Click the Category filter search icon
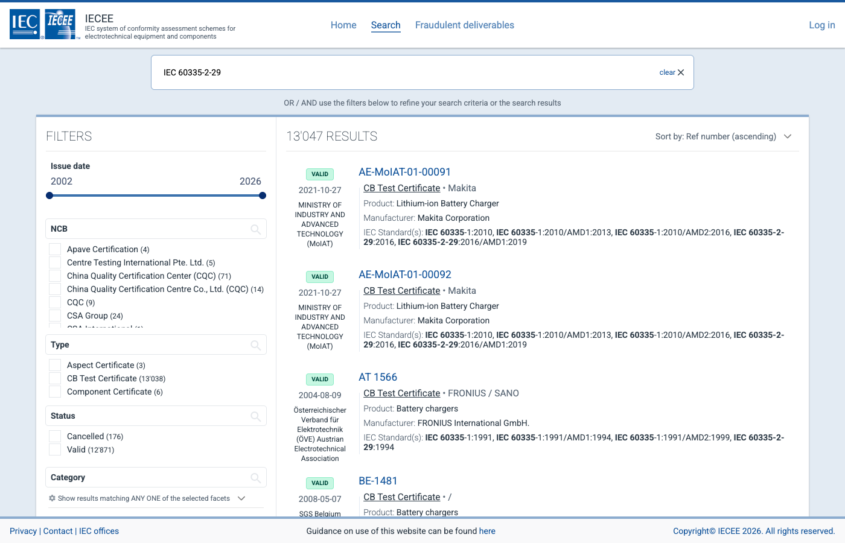Image resolution: width=845 pixels, height=543 pixels. [256, 477]
